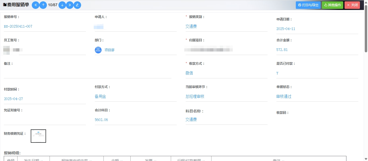The width and height of the screenshot is (368, 161).
Task: Go to the previous record with up arrow
Action: pyautogui.click(x=43, y=5)
